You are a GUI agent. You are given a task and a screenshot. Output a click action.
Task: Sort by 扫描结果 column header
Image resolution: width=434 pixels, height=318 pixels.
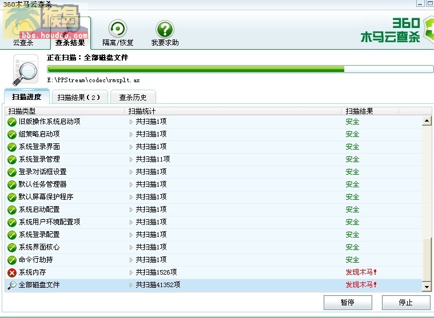(371, 111)
